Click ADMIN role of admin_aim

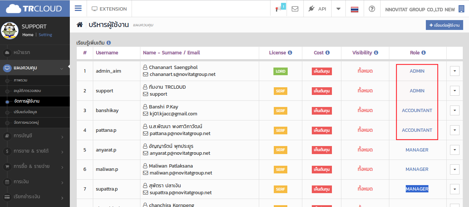(x=417, y=71)
